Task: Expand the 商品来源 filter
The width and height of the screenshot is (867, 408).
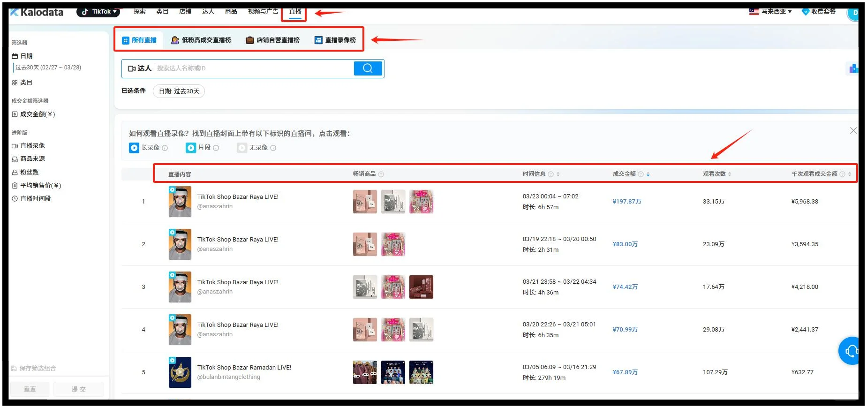Action: 28,159
